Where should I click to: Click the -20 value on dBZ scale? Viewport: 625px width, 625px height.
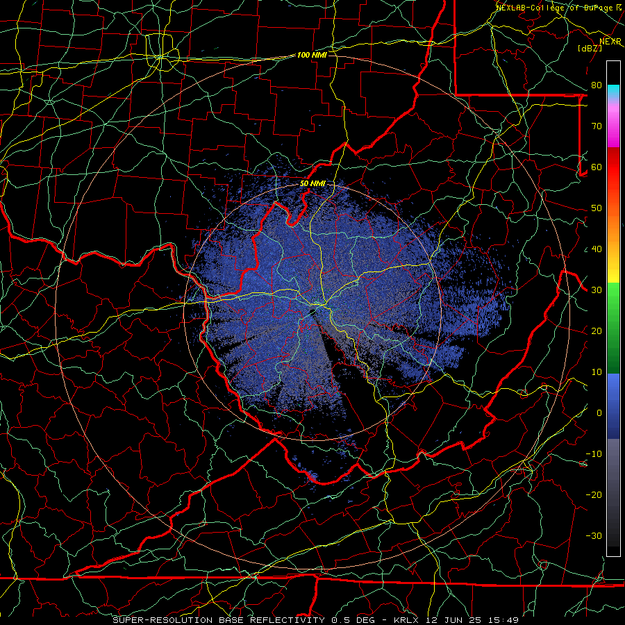pyautogui.click(x=594, y=494)
